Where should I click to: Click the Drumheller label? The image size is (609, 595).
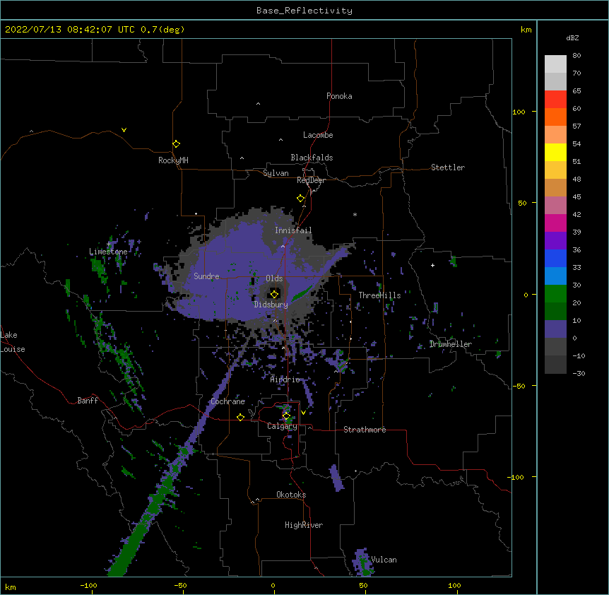pyautogui.click(x=451, y=344)
